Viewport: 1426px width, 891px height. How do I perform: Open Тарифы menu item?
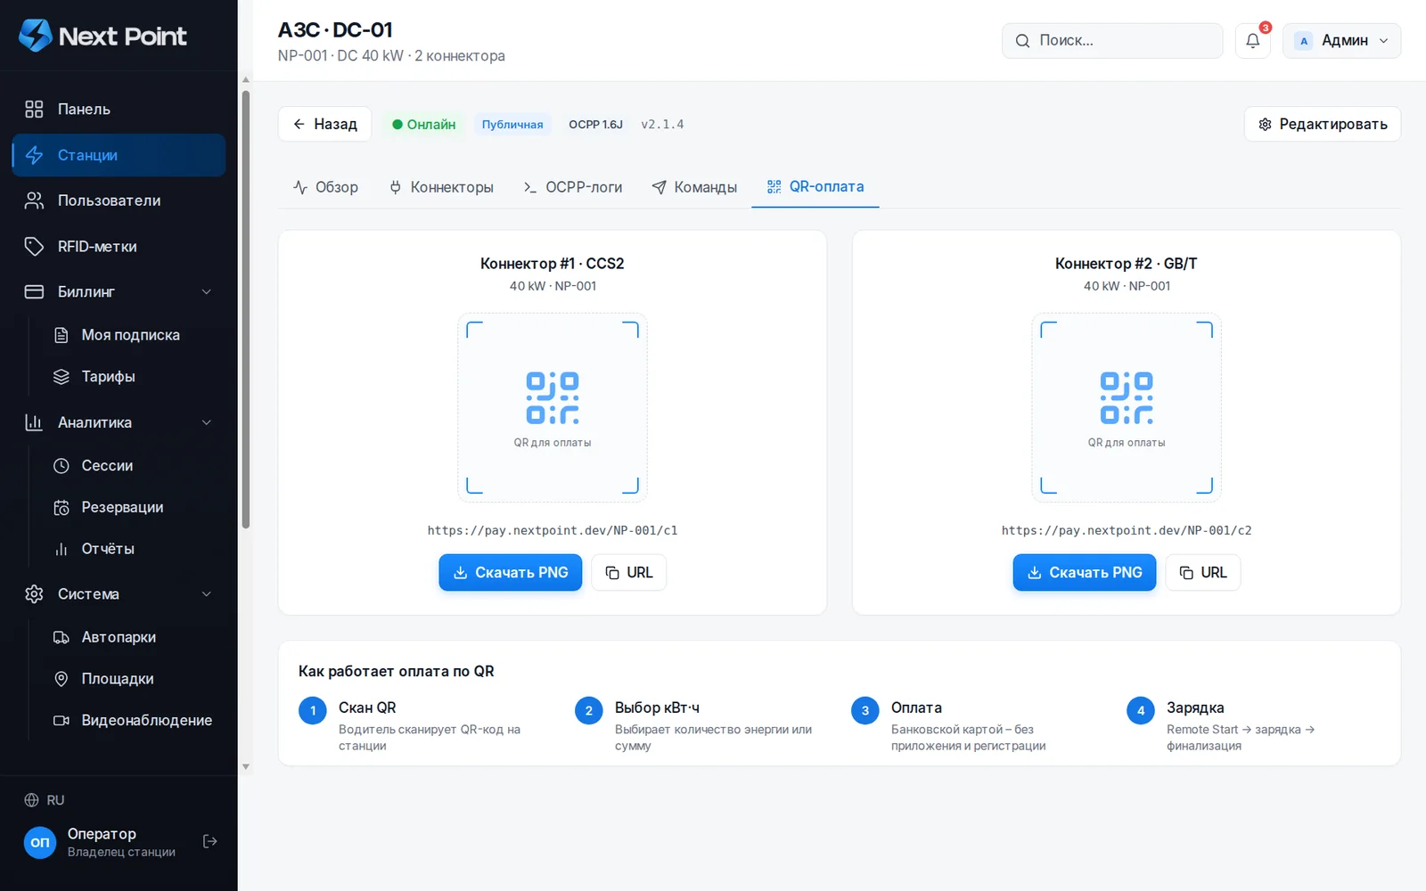click(133, 377)
